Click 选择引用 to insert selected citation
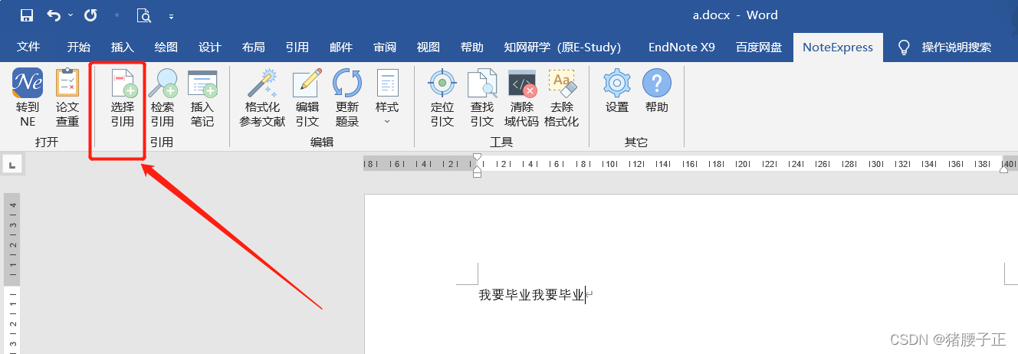Image resolution: width=1018 pixels, height=354 pixels. [x=123, y=98]
